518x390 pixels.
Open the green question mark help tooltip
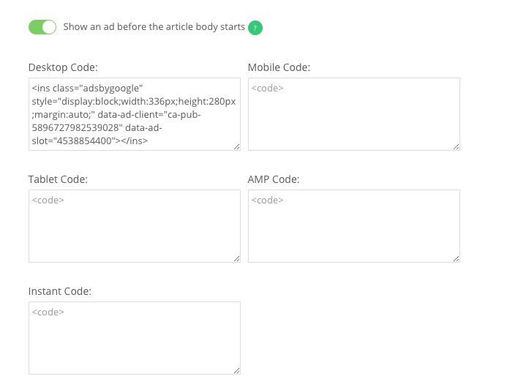click(255, 28)
